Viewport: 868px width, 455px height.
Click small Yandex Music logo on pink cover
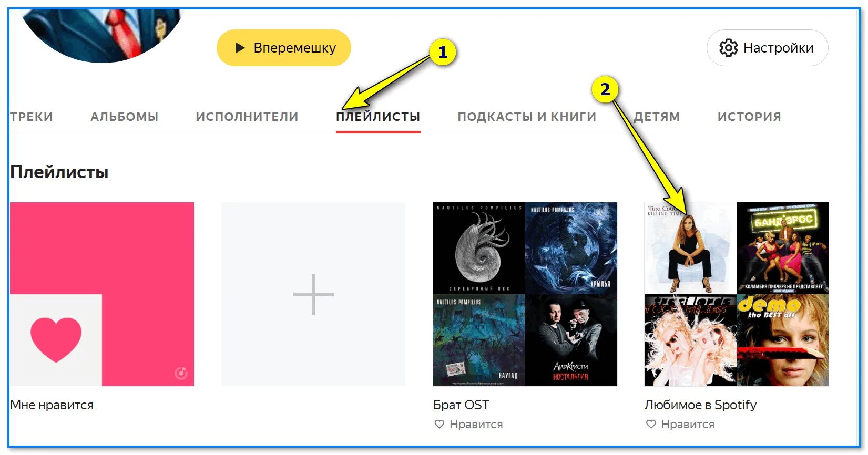[x=181, y=373]
